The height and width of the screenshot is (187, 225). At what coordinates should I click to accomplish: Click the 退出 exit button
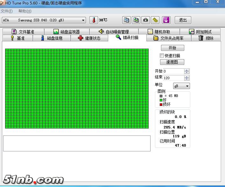(183, 20)
